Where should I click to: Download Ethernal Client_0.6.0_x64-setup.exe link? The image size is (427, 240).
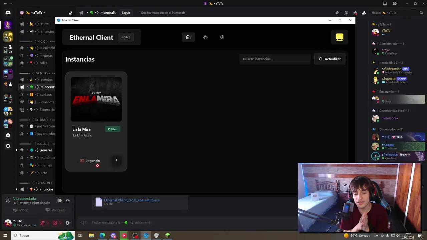pos(132,200)
